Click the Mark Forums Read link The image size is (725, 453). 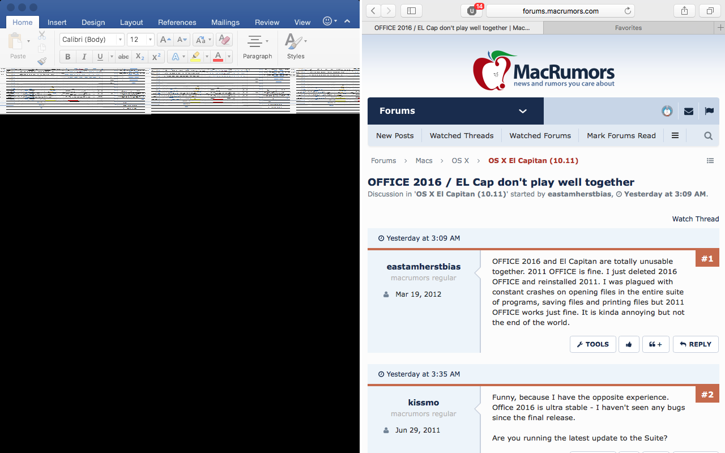coord(621,135)
